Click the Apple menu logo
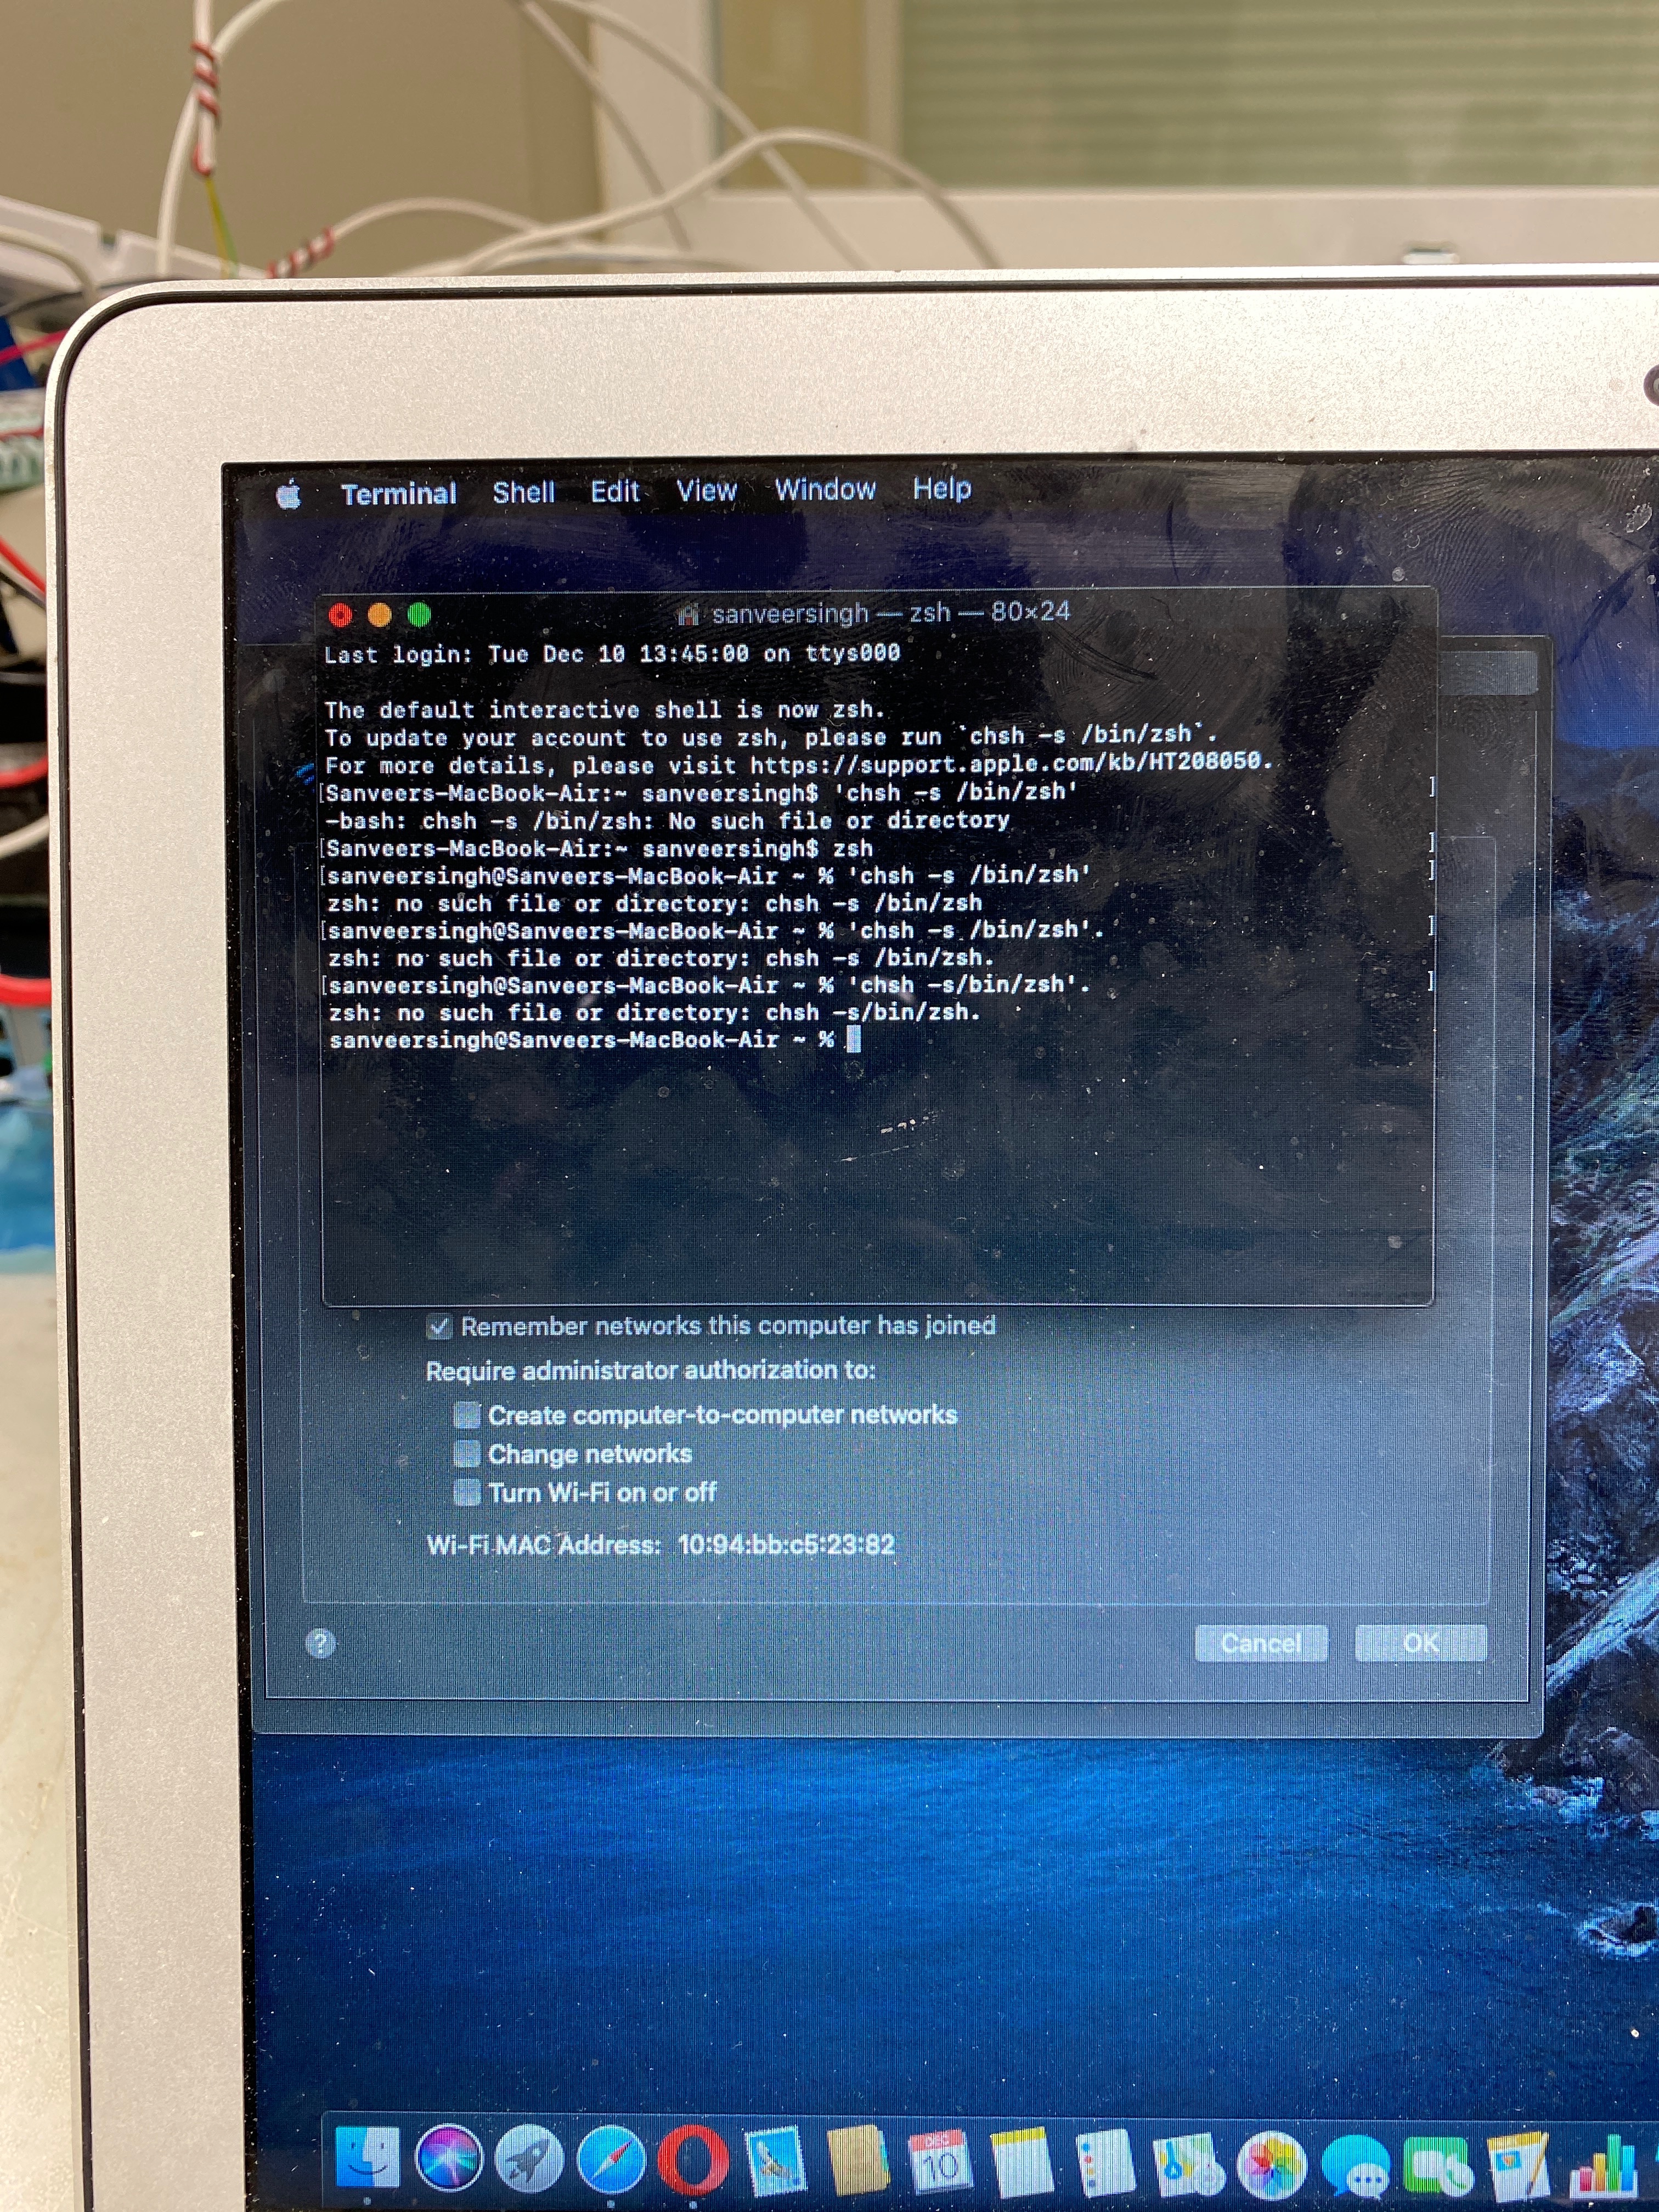 pyautogui.click(x=289, y=494)
